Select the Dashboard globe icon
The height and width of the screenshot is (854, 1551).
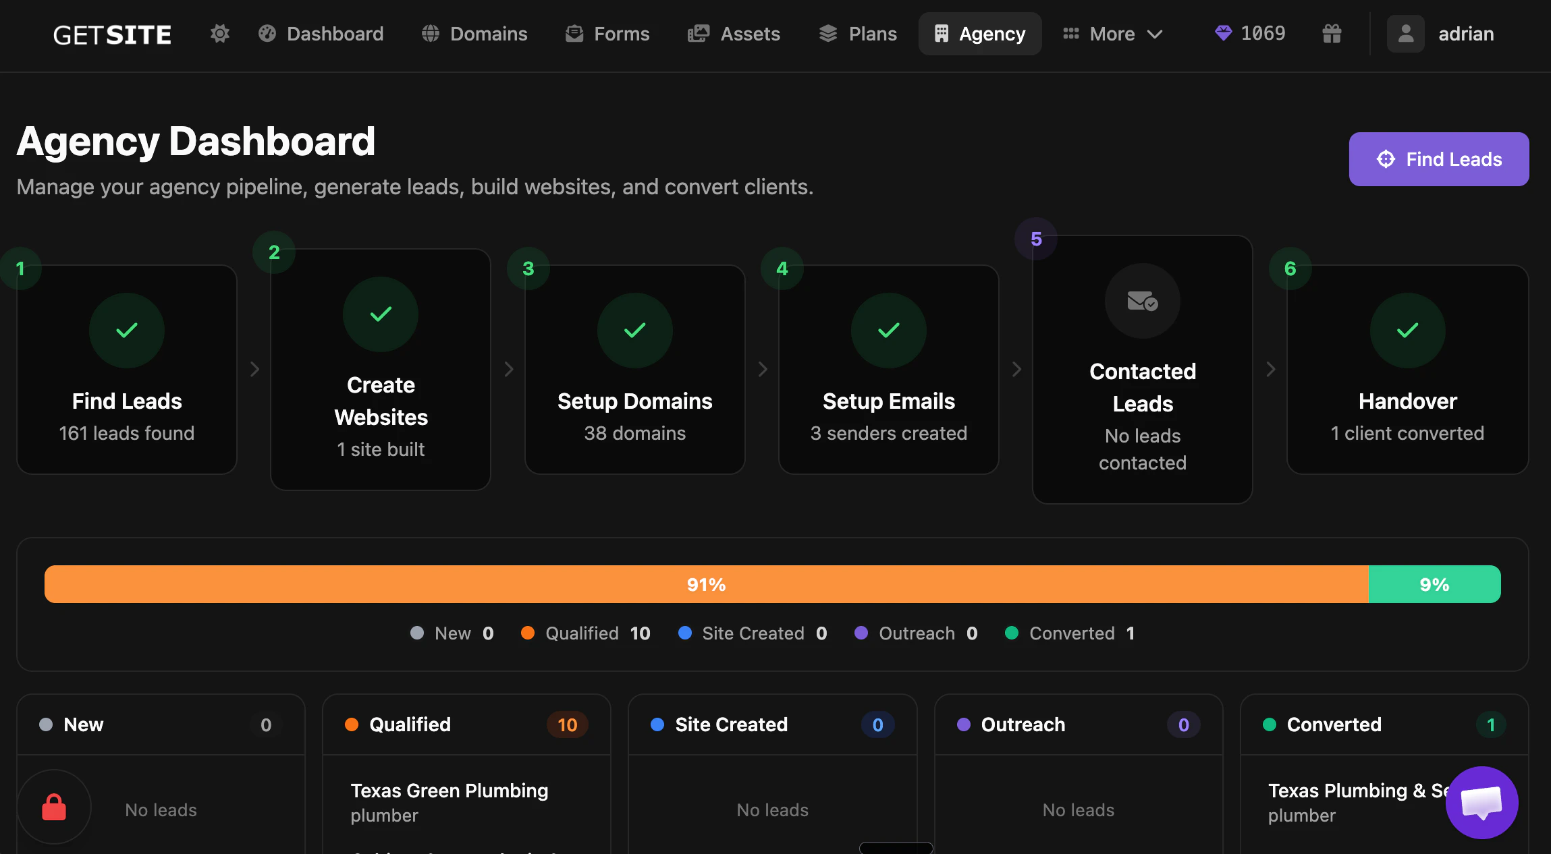tap(267, 33)
